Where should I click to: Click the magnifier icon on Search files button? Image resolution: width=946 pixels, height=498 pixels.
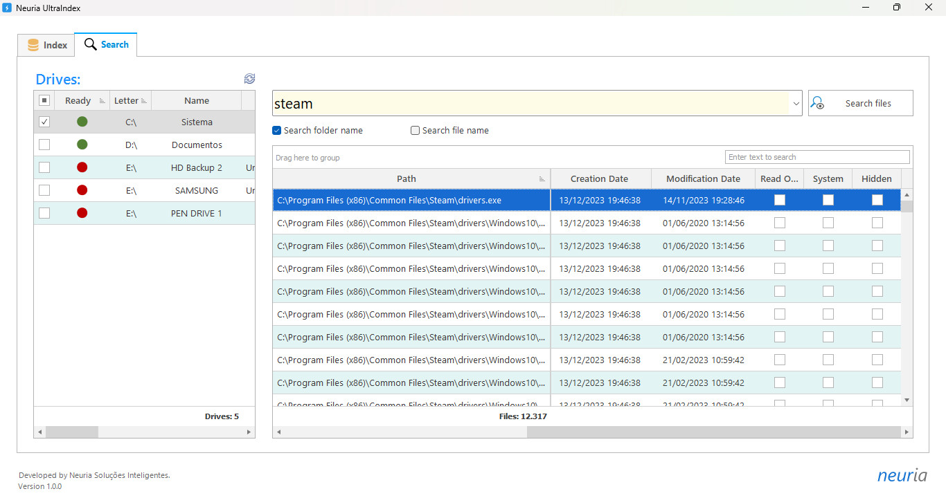(818, 102)
